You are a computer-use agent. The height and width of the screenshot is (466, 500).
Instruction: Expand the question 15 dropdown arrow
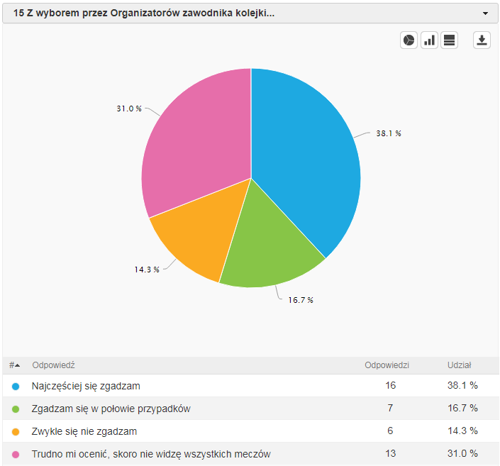(x=485, y=13)
